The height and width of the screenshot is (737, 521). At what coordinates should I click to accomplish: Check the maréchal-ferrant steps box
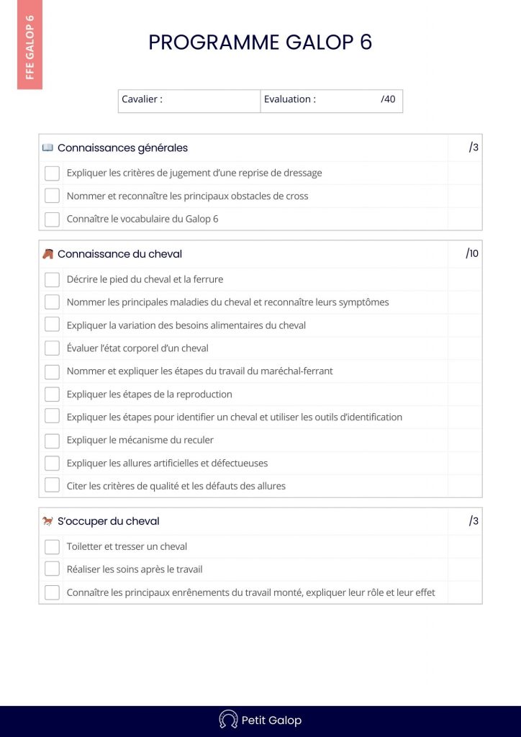click(x=52, y=371)
